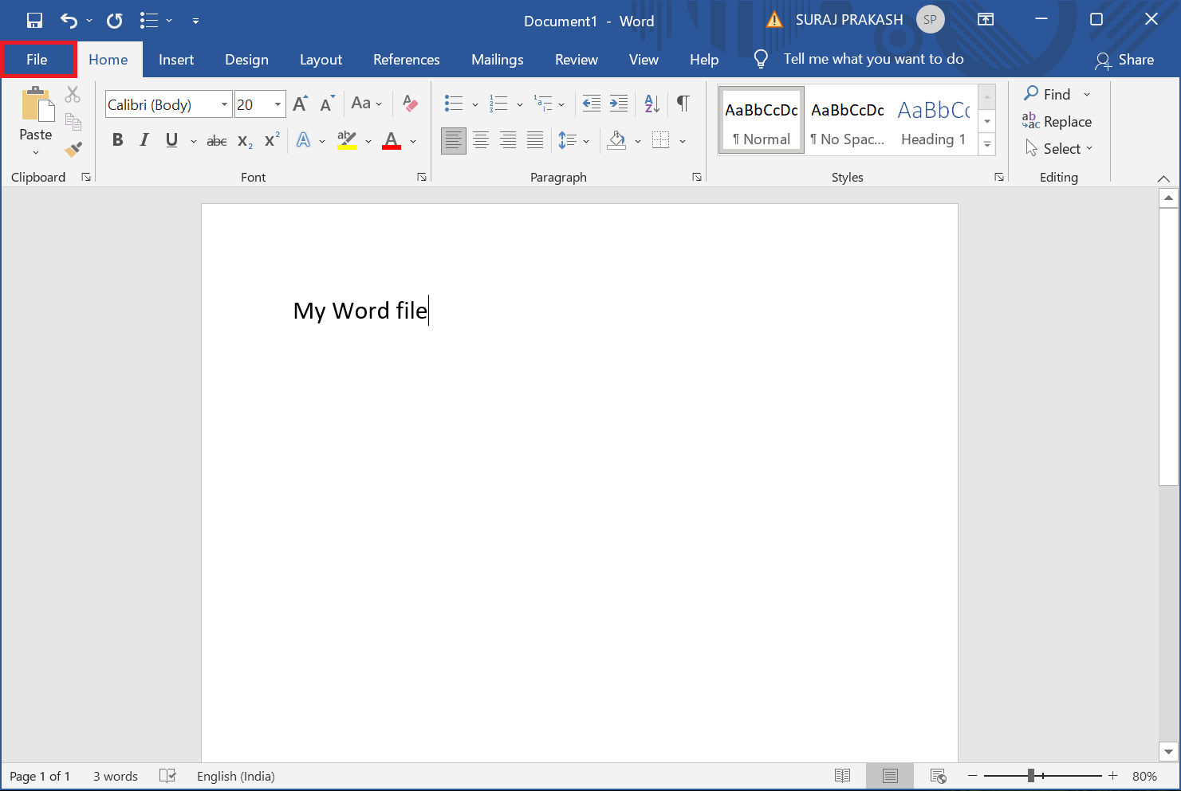The height and width of the screenshot is (791, 1181).
Task: Open the Font dialog launcher
Action: click(x=422, y=178)
